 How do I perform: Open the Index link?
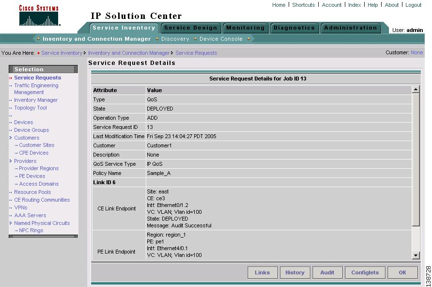coord(355,5)
